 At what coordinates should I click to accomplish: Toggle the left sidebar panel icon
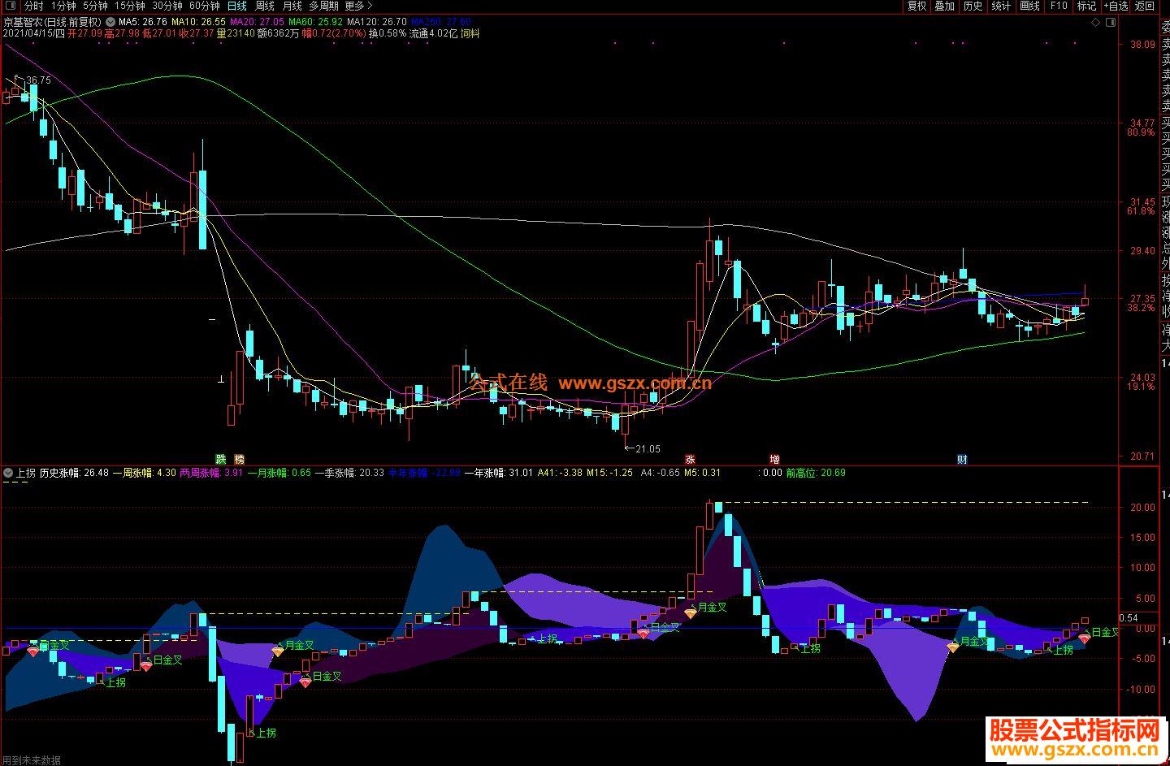[x=9, y=6]
